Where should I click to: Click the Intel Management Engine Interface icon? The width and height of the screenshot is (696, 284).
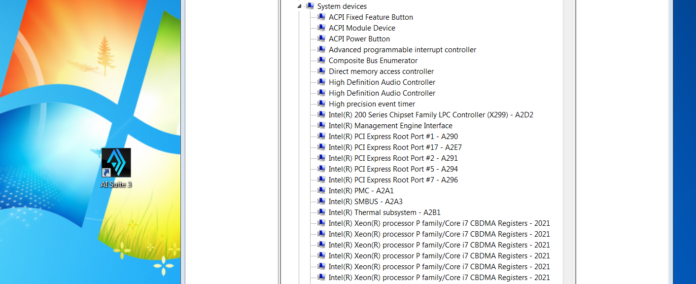coord(321,126)
